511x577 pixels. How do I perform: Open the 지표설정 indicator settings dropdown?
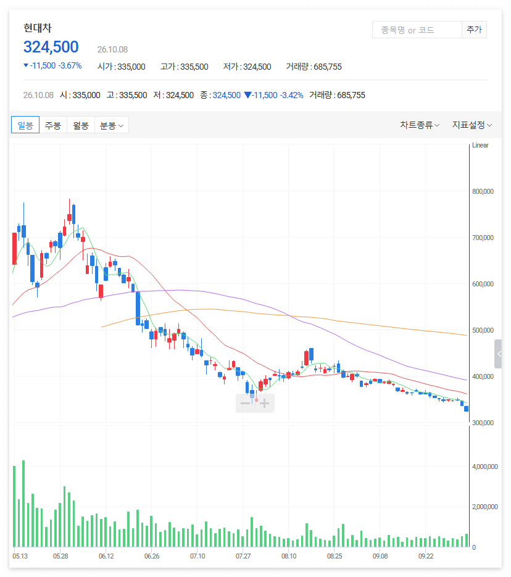pyautogui.click(x=472, y=125)
